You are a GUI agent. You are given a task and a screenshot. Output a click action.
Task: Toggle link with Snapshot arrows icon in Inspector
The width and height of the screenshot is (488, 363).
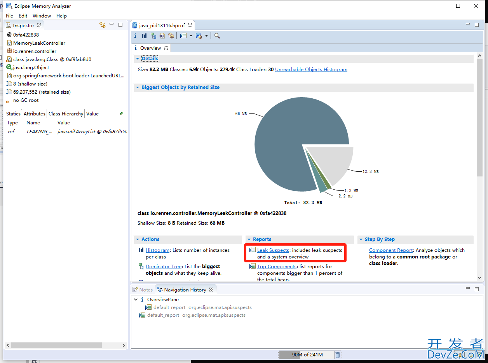[x=103, y=25]
